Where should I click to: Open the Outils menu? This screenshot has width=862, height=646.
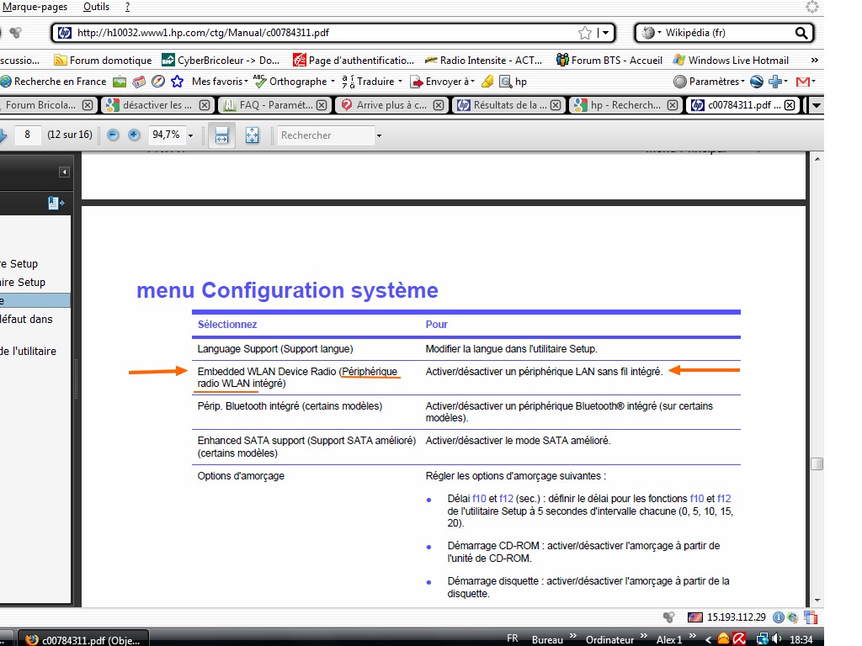[x=96, y=7]
